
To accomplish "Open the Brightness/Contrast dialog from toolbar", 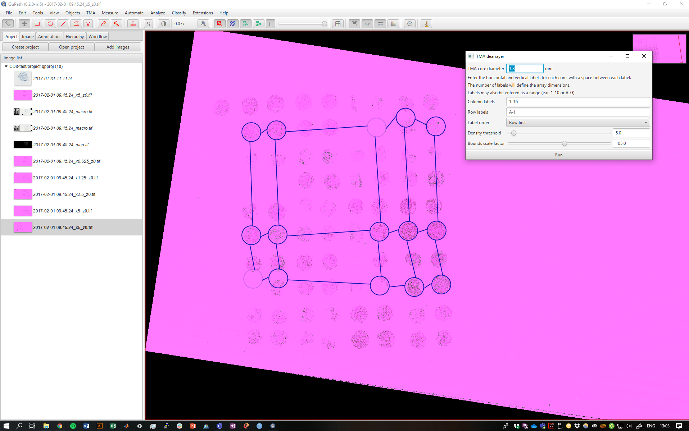I will click(x=164, y=24).
